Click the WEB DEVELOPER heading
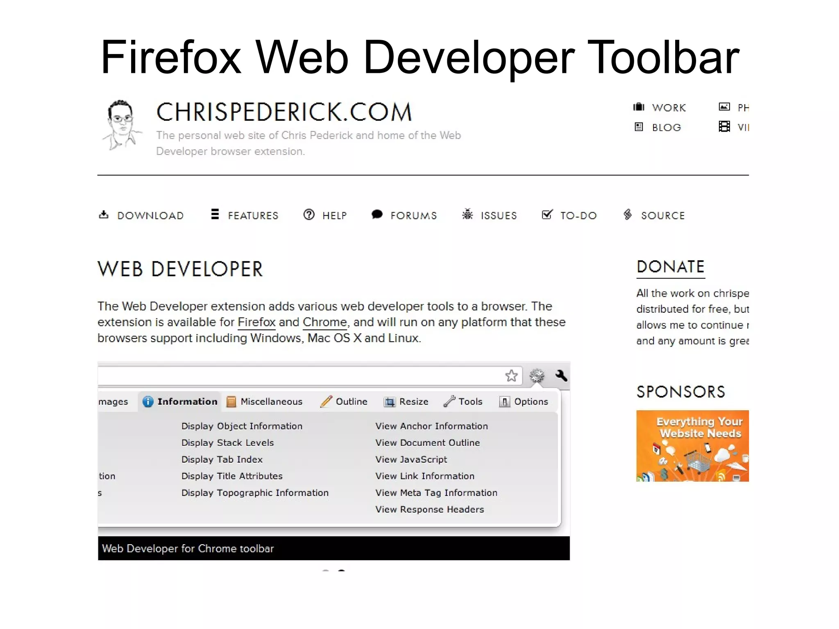This screenshot has width=839, height=629. point(180,269)
